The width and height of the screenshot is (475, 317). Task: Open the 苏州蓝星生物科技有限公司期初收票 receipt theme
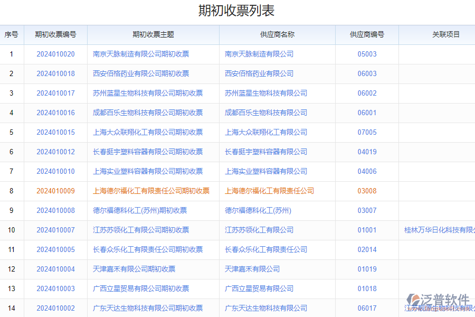click(152, 93)
